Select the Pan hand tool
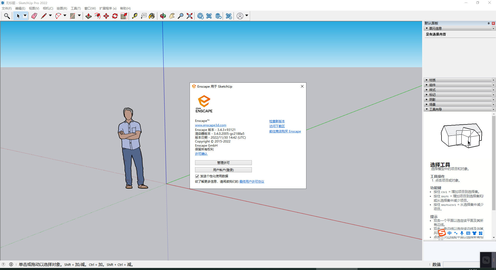This screenshot has width=496, height=270. point(172,16)
